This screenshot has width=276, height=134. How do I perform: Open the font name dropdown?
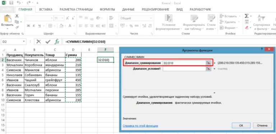coord(52,18)
